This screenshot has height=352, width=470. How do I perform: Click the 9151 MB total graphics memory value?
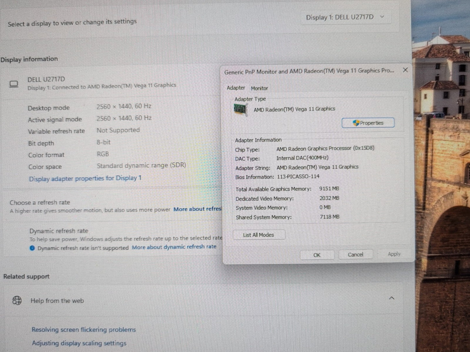coord(329,189)
